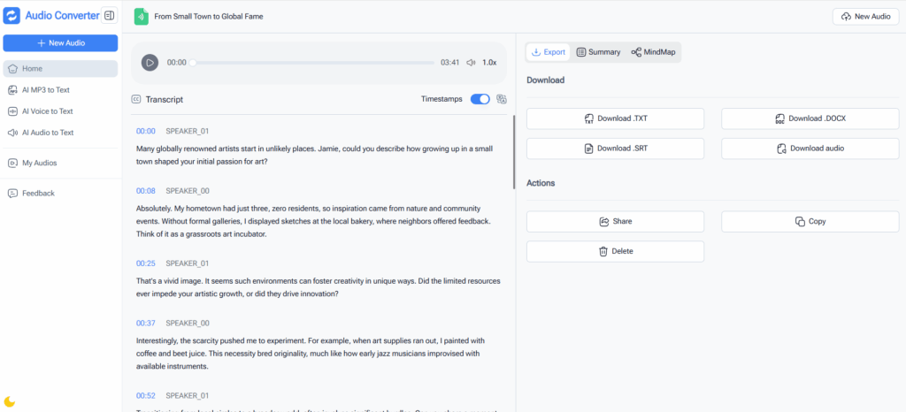
Task: Open AI MP3 to Text
Action: point(60,90)
